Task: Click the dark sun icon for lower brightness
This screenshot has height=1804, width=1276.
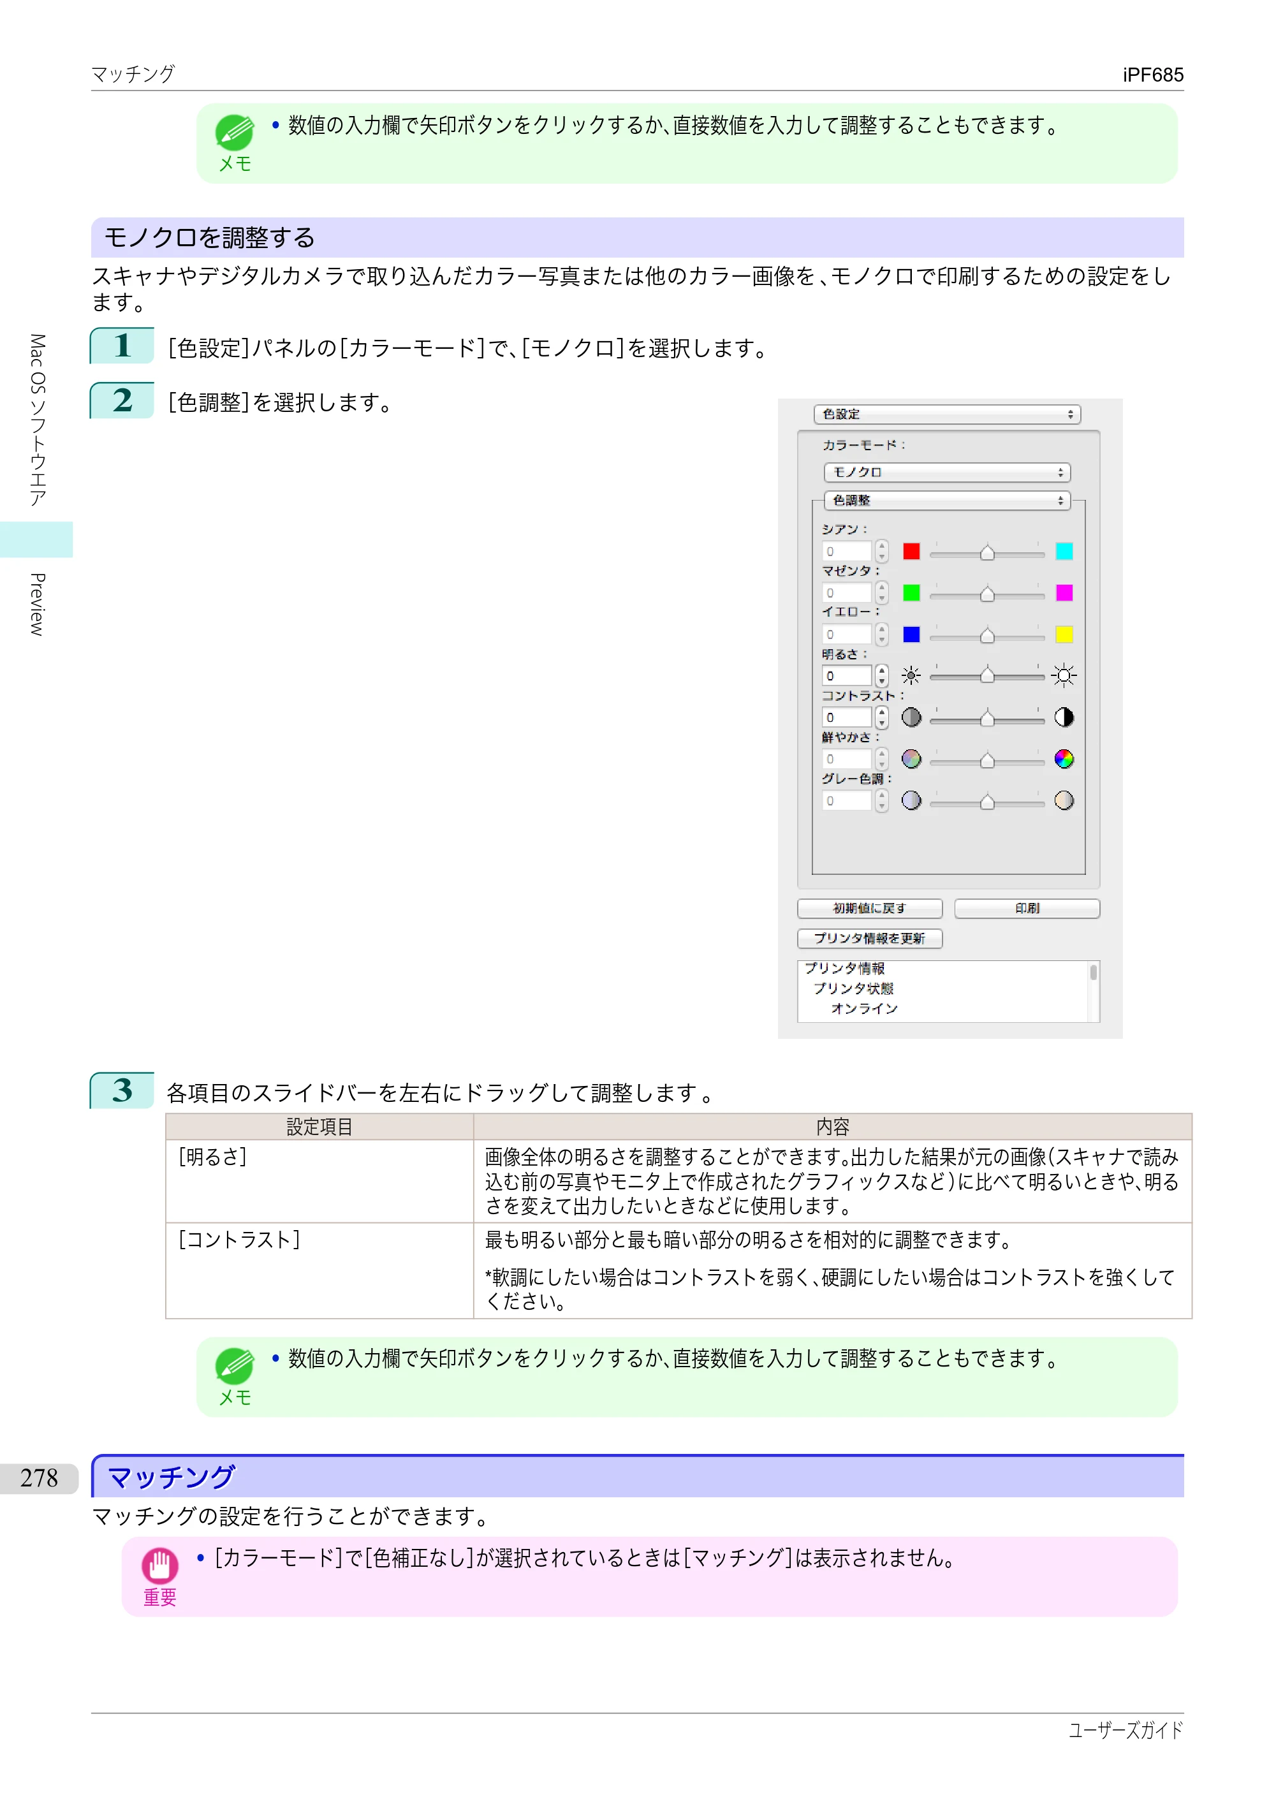Action: [x=911, y=676]
